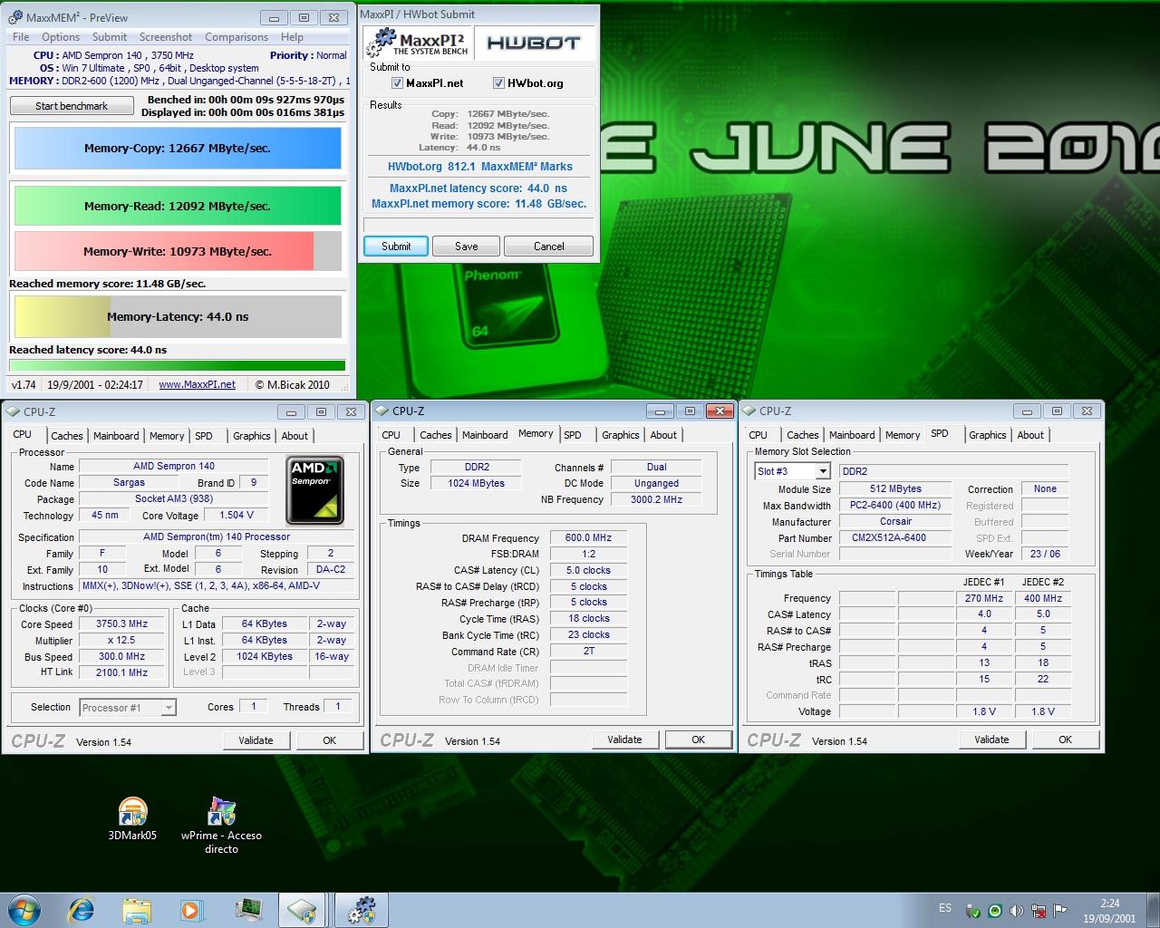Click the left CPU-Z window title icon
Viewport: 1160px width, 928px height.
coord(14,411)
